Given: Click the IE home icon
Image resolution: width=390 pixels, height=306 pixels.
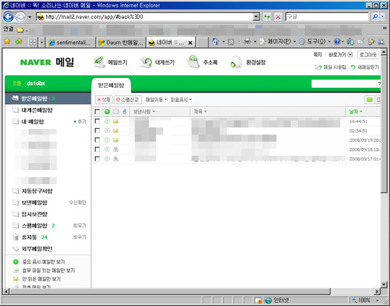Looking at the screenshot, I should click(216, 42).
